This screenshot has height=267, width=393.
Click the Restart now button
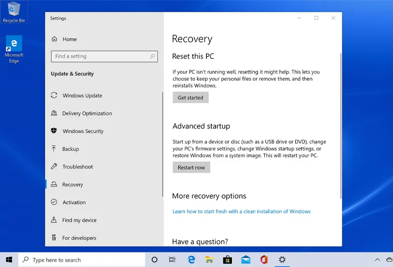pos(191,167)
